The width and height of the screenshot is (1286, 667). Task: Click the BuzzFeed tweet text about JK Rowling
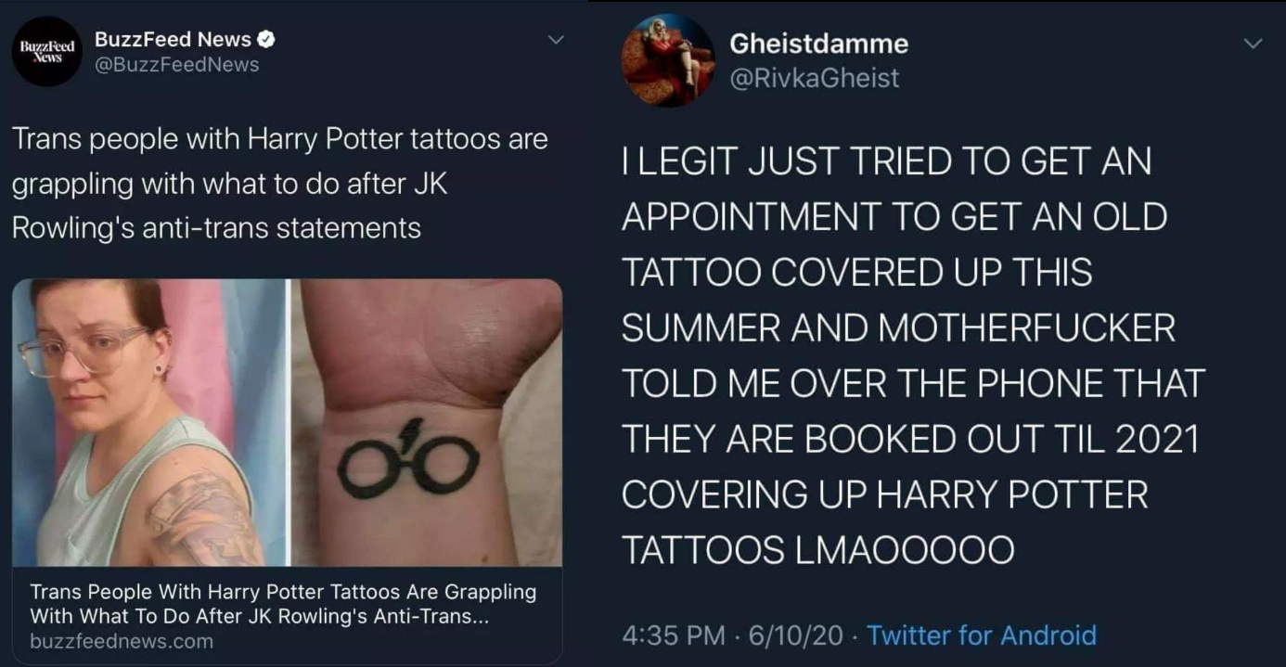279,184
